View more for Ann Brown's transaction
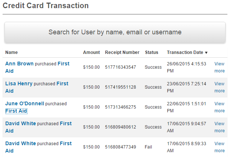The width and height of the screenshot is (230, 157). click(x=219, y=67)
